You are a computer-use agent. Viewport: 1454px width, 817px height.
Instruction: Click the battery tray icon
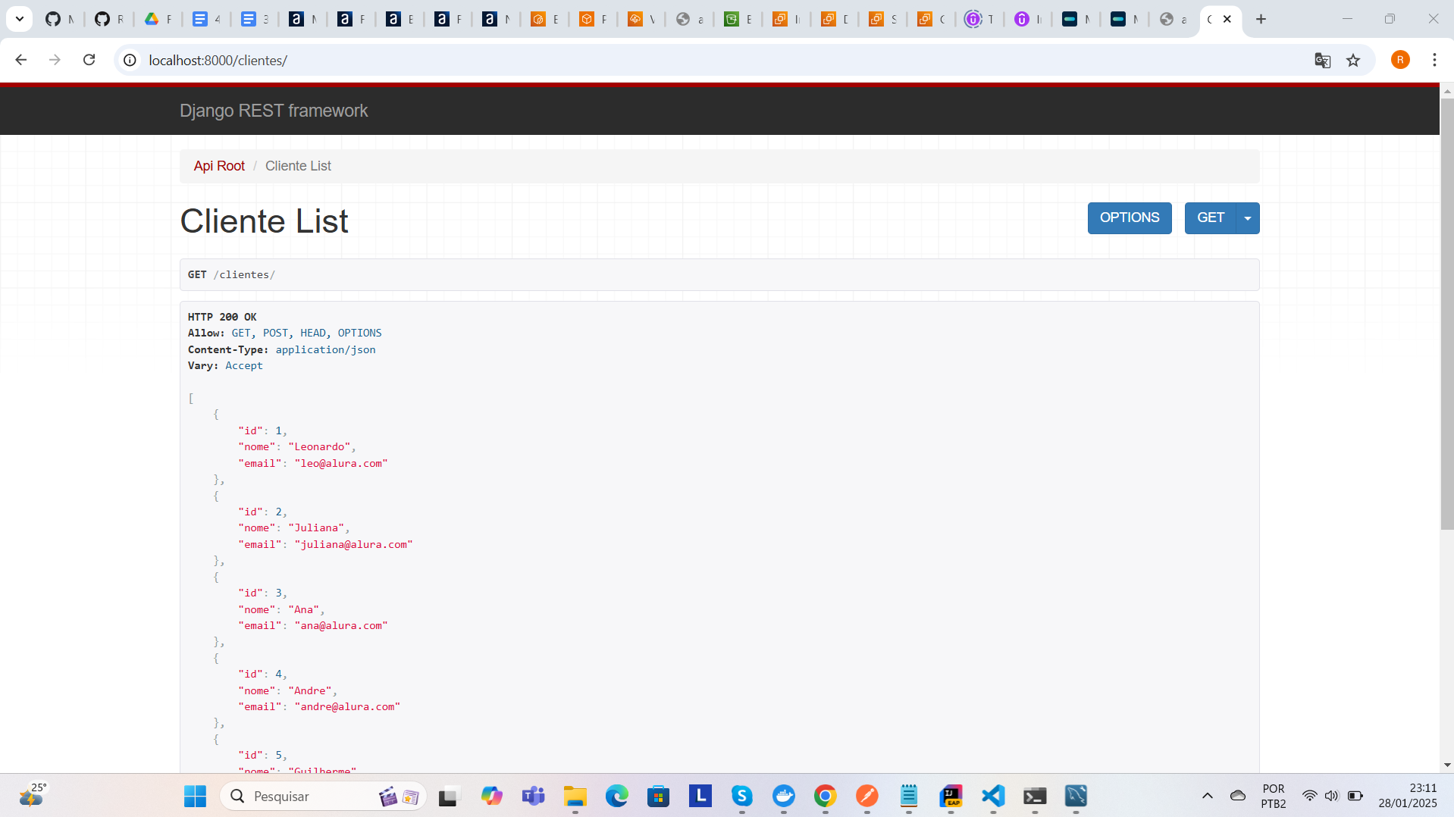click(x=1355, y=797)
